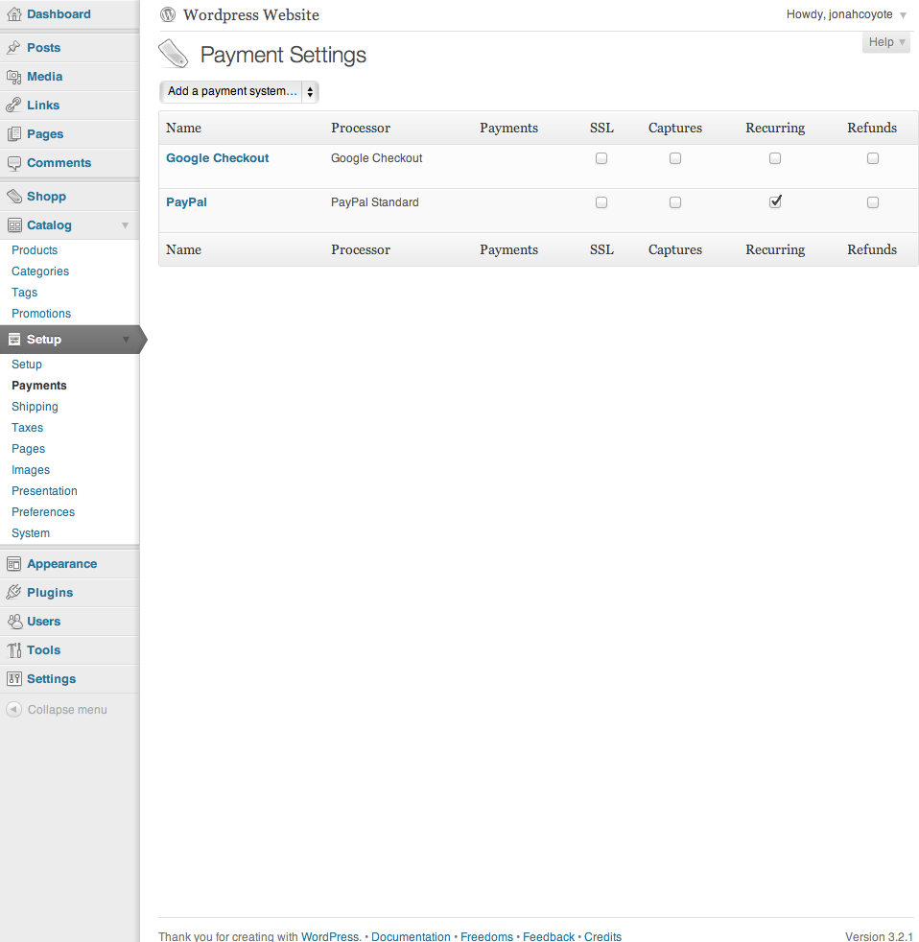Collapse the Catalog menu arrow
The height and width of the screenshot is (942, 919).
(126, 225)
